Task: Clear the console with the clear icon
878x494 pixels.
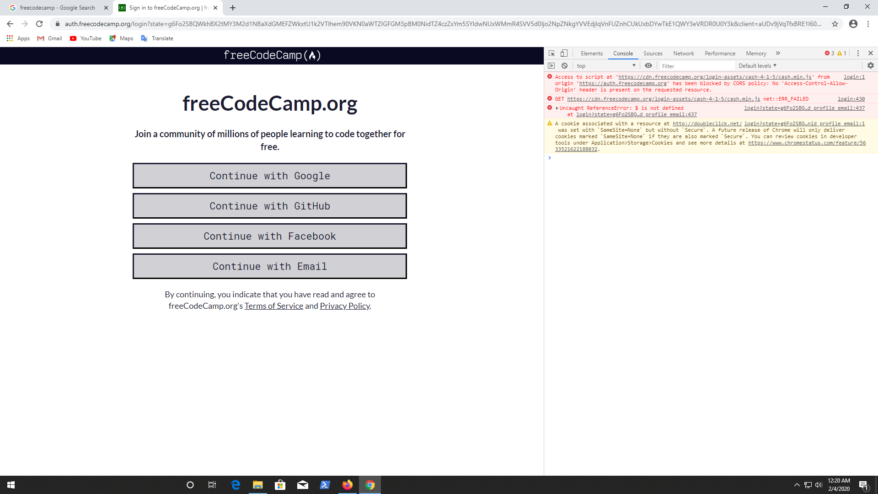Action: pyautogui.click(x=564, y=66)
